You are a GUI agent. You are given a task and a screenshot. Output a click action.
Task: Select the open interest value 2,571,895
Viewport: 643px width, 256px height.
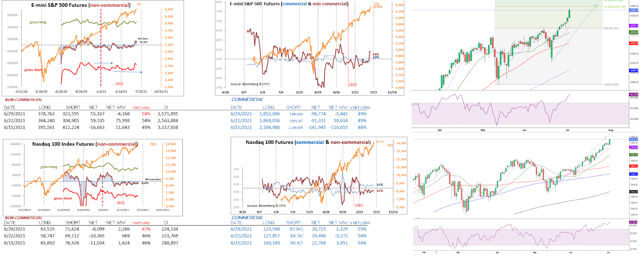(168, 114)
